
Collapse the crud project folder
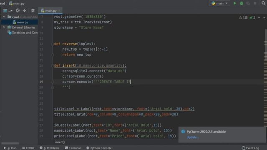pos(4,17)
